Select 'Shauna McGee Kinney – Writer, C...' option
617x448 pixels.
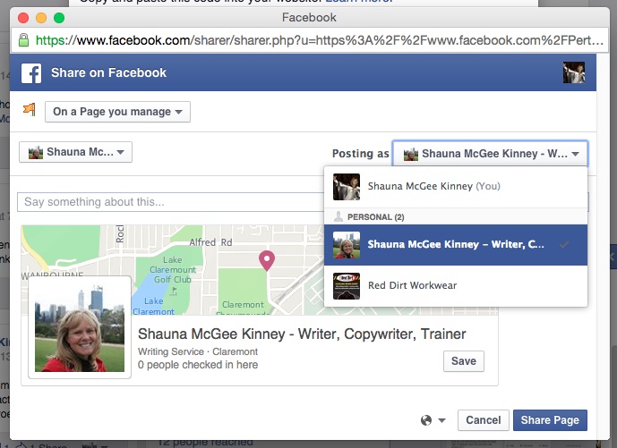click(456, 245)
